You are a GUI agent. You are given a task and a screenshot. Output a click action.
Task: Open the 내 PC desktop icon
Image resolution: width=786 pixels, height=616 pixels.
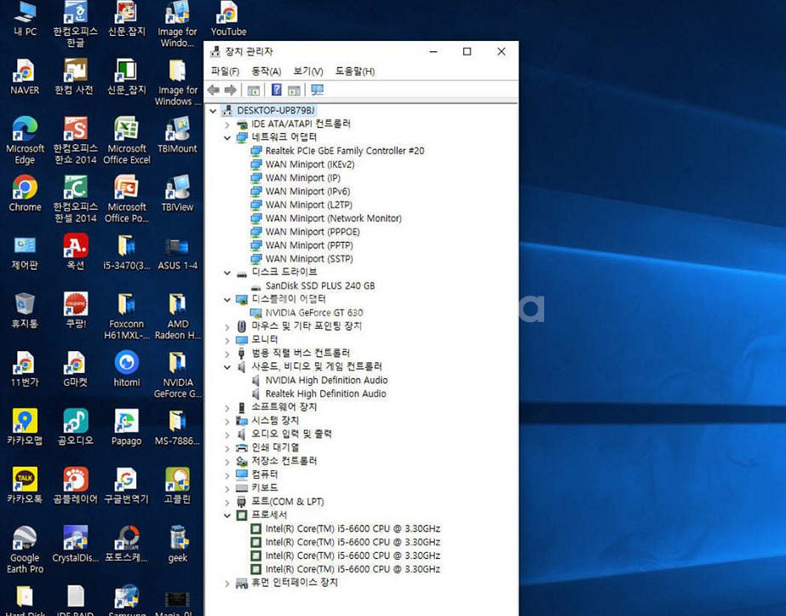pyautogui.click(x=25, y=19)
